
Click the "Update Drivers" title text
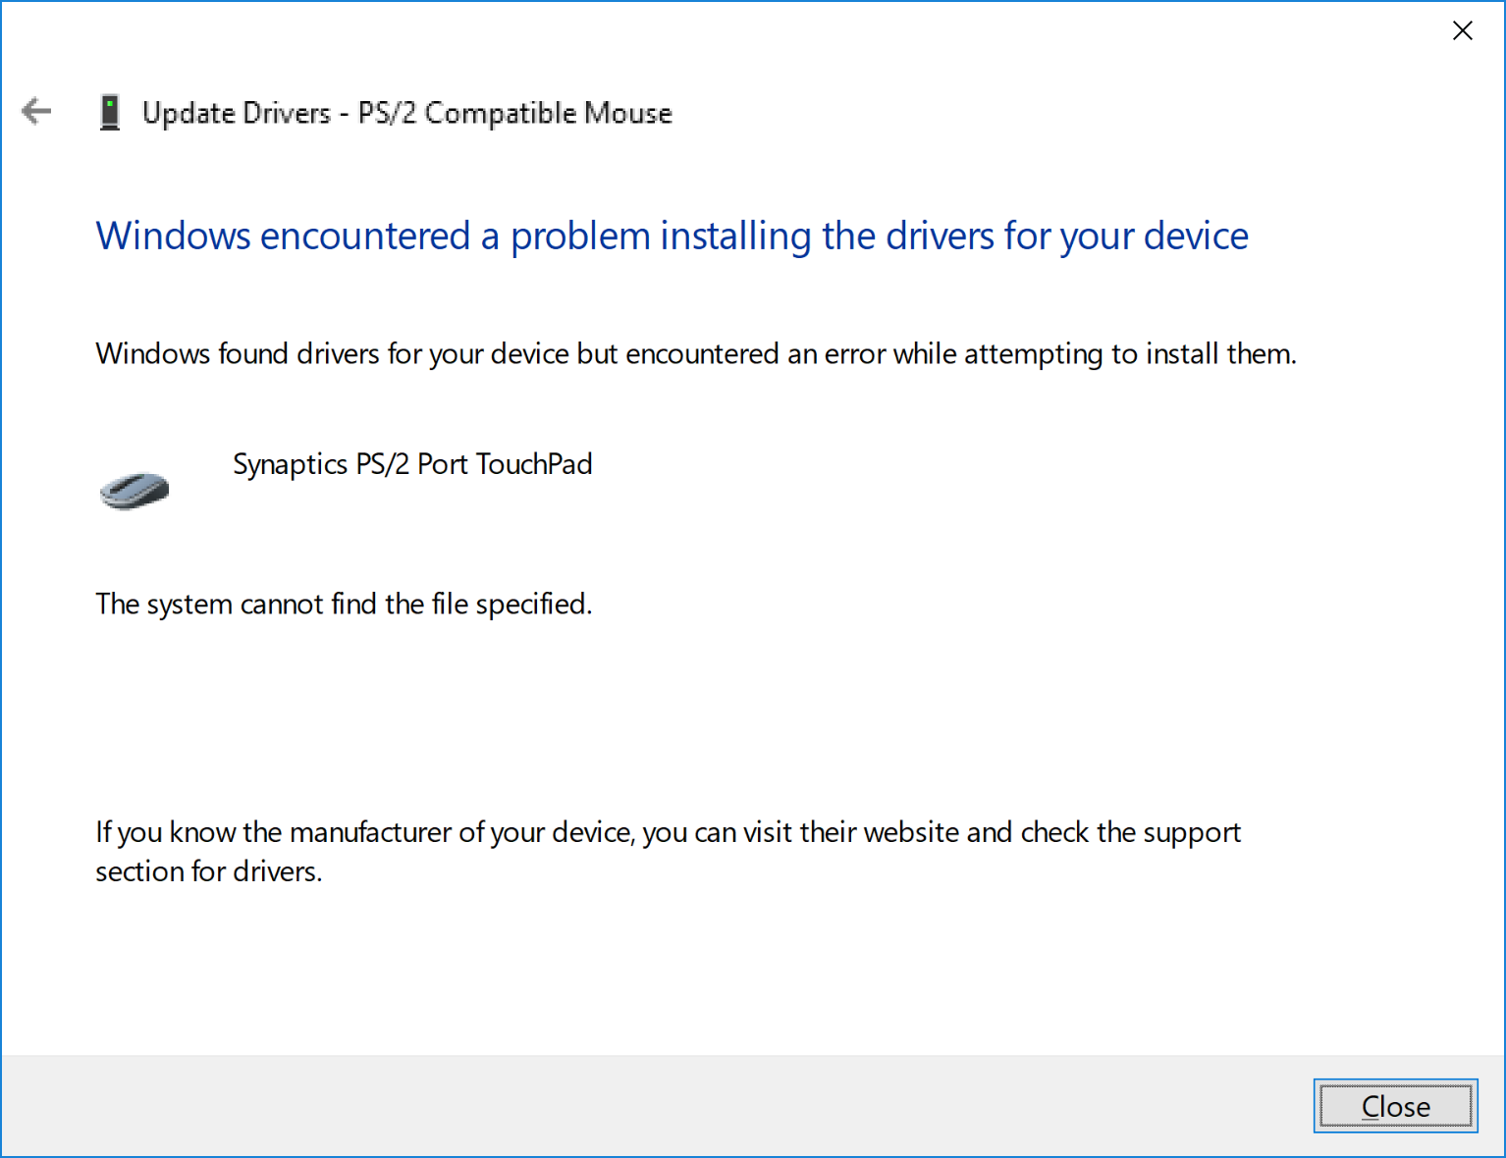click(237, 113)
